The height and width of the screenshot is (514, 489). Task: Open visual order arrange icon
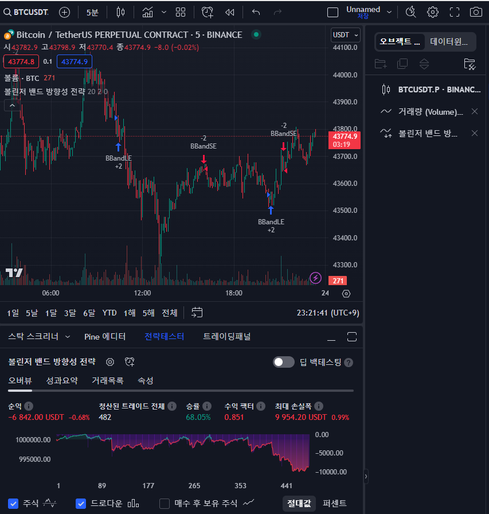pos(424,64)
